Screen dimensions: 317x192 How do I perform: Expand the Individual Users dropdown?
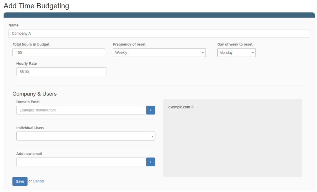pos(86,136)
